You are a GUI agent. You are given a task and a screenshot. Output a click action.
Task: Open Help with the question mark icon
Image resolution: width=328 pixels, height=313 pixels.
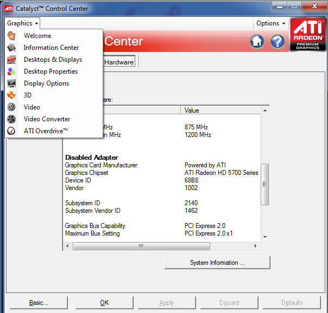[277, 41]
